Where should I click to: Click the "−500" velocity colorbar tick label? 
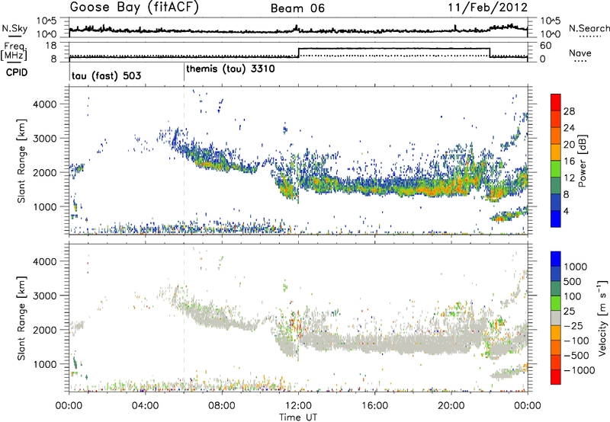click(576, 356)
